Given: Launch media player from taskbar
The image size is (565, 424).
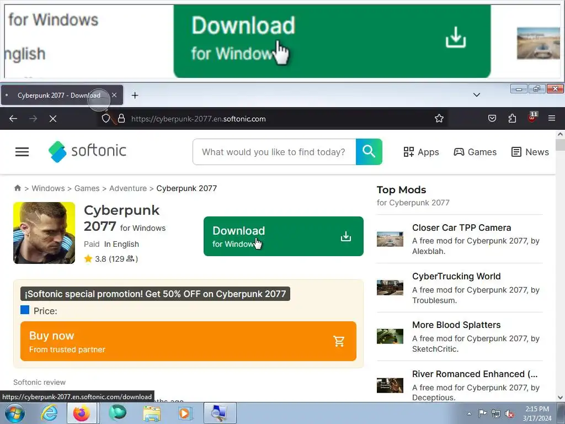Looking at the screenshot, I should point(185,413).
